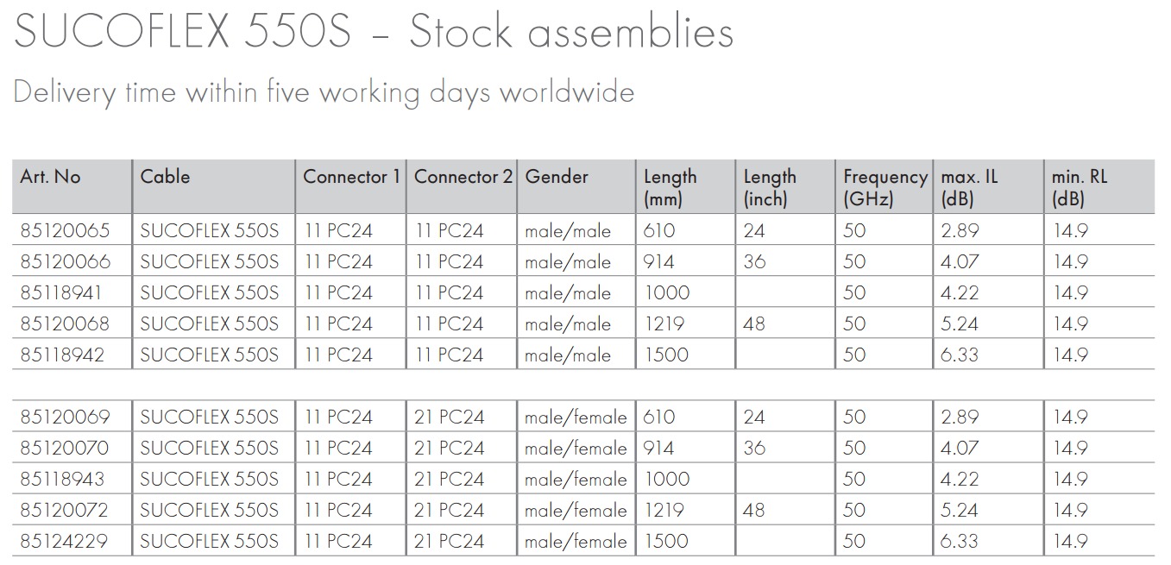Screen dimensions: 1171x565
Task: Select the Frequency (GHz) column header
Action: 885,187
